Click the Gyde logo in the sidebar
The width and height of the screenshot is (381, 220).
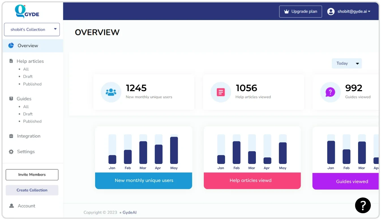[27, 12]
